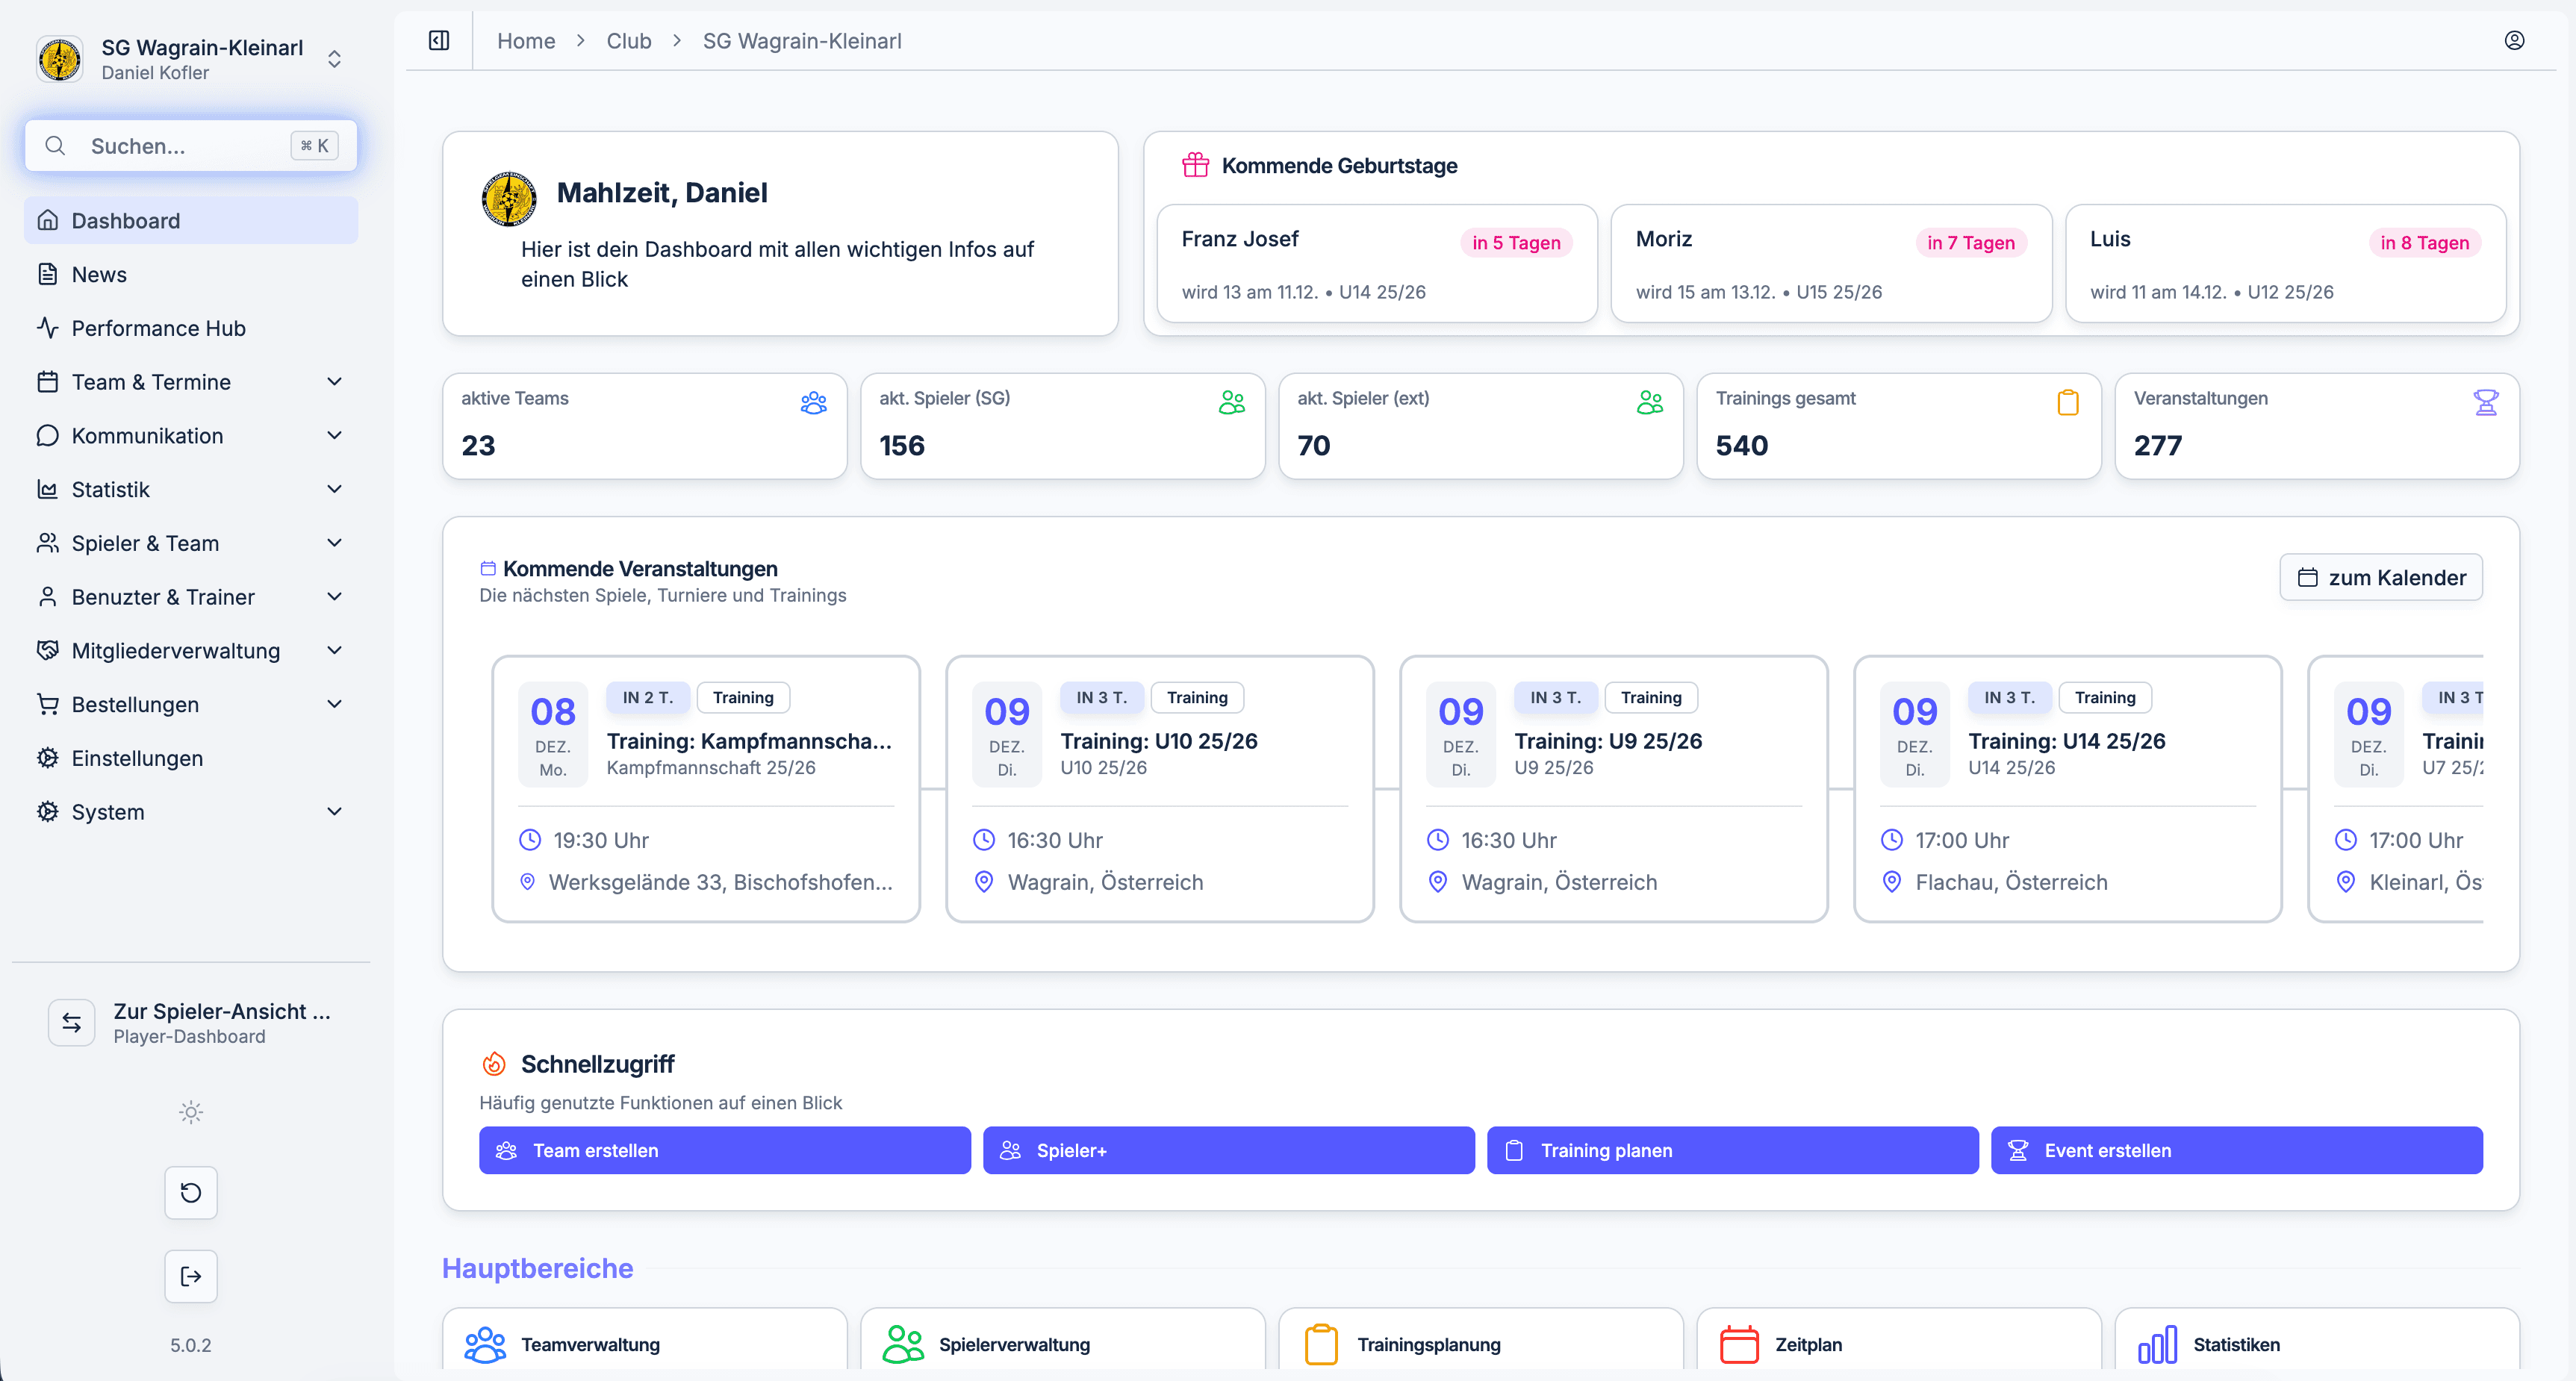Image resolution: width=2576 pixels, height=1381 pixels.
Task: Expand Spieler & Team section
Action: 191,543
